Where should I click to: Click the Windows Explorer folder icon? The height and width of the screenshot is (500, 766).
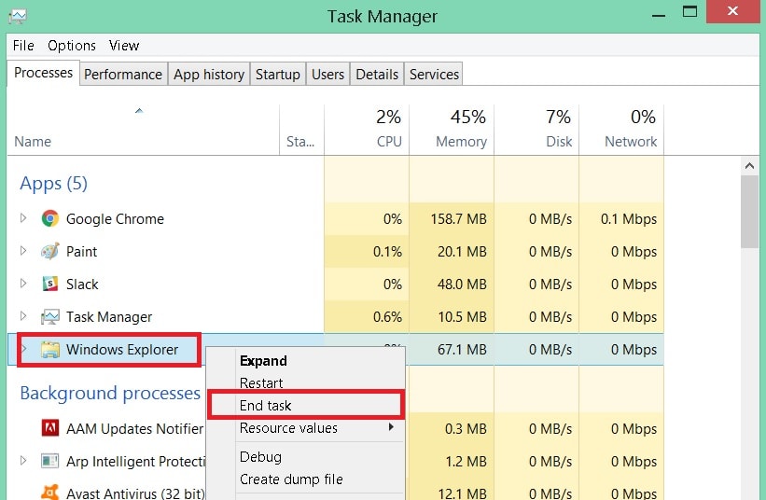[50, 350]
